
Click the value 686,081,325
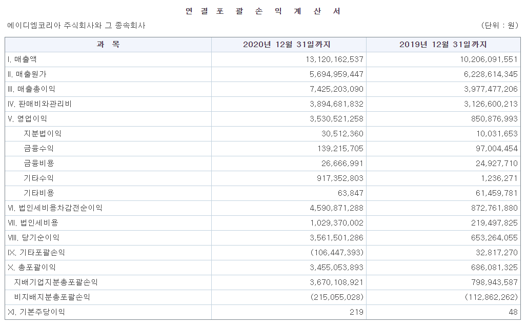(x=494, y=267)
